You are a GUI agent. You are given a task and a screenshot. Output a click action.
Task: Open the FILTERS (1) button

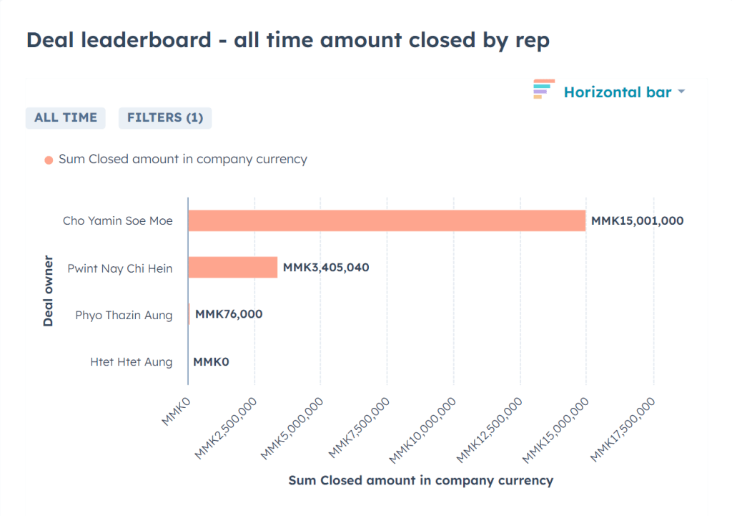pyautogui.click(x=165, y=117)
